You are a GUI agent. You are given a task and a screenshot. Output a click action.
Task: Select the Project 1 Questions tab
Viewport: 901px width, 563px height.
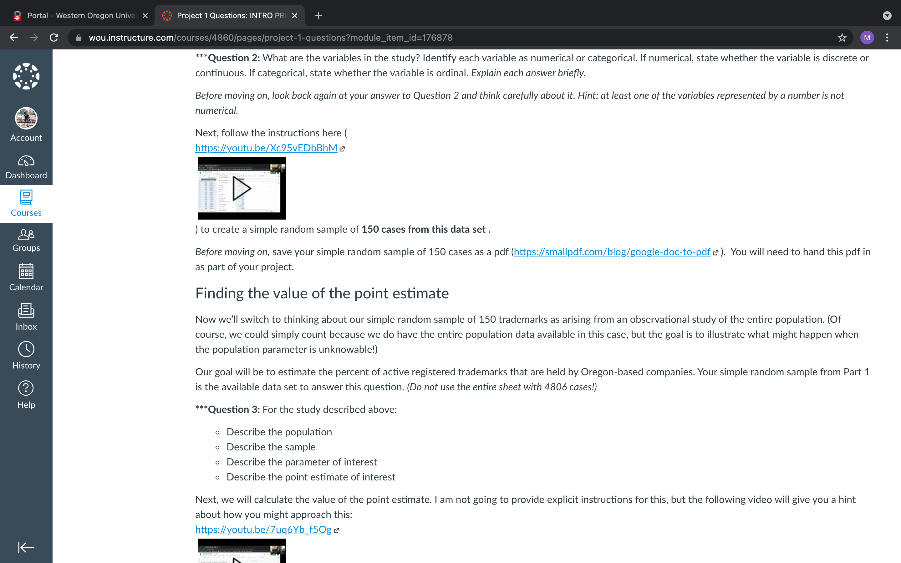230,16
